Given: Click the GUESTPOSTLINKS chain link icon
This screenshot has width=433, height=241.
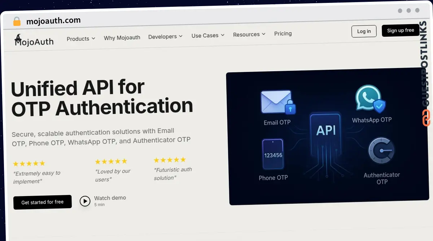Looking at the screenshot, I should [426, 118].
